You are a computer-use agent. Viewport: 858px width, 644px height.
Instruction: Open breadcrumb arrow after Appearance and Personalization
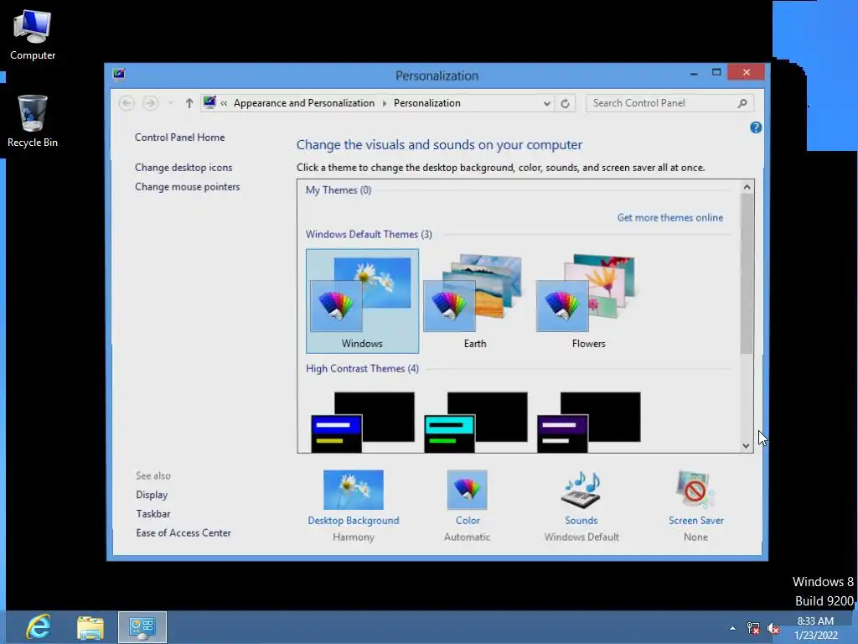384,103
